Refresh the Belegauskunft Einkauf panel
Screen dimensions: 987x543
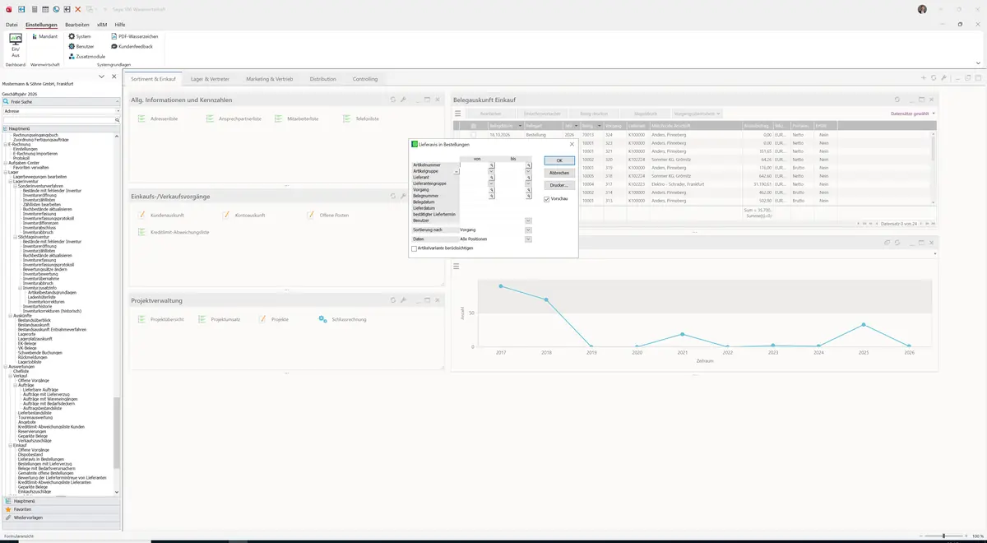897,100
